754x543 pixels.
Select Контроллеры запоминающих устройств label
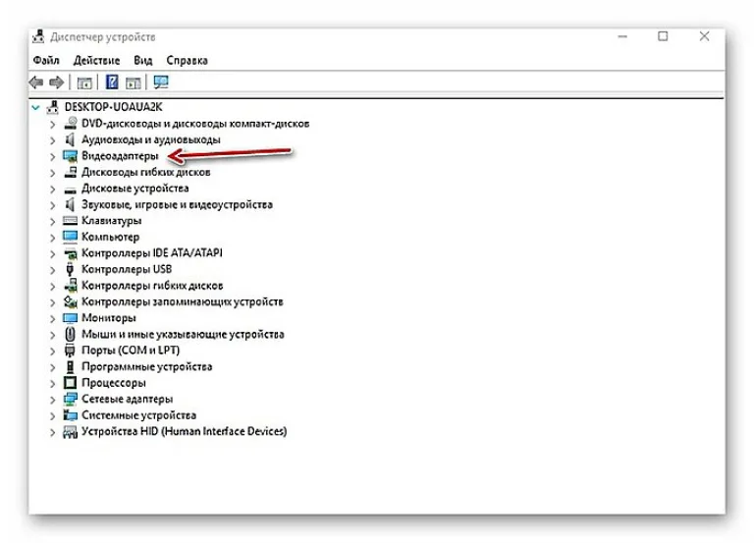coord(183,301)
